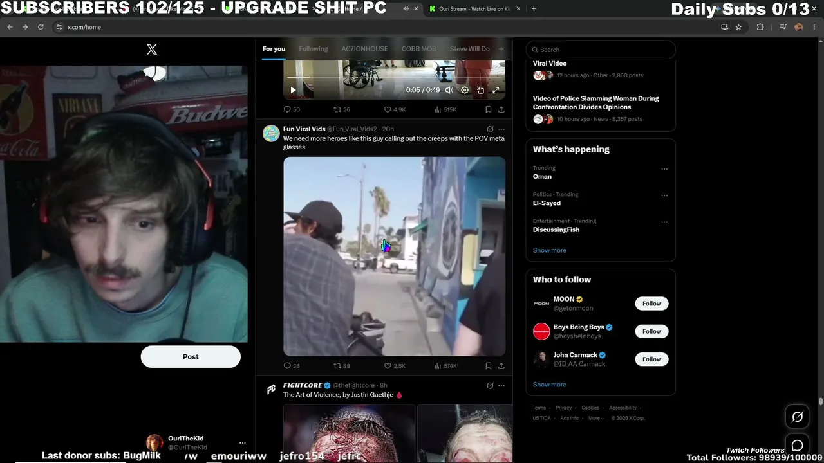
Task: Play the Fun Viral Vids video thumbnail
Action: click(x=395, y=256)
